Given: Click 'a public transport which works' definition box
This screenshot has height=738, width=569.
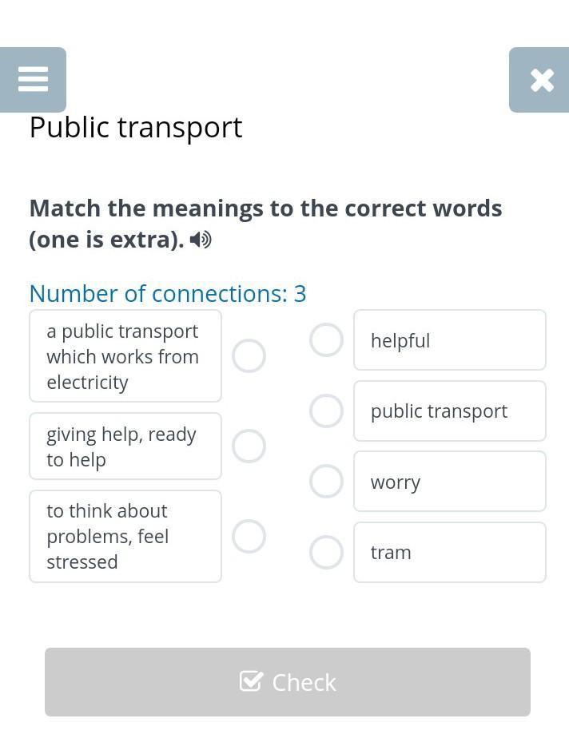Looking at the screenshot, I should pyautogui.click(x=125, y=356).
